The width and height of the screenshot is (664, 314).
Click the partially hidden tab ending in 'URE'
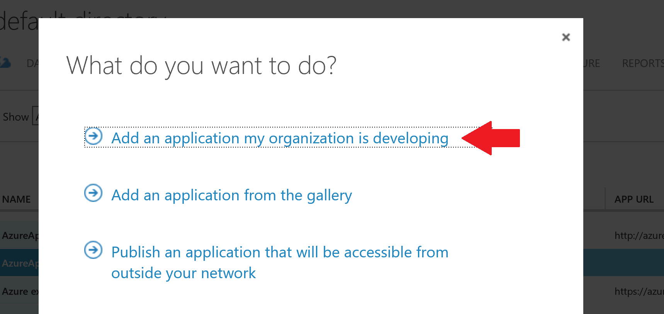click(592, 63)
